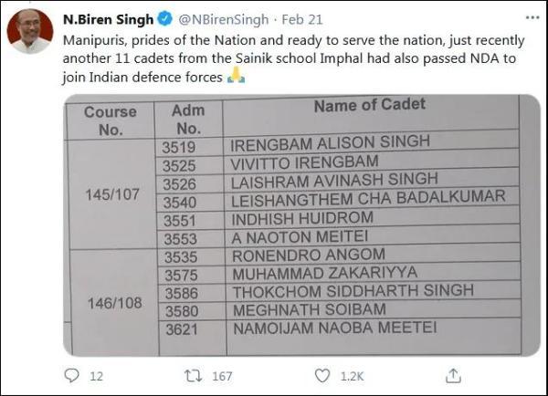Open the attached cadet list photo
548x396 pixels.
pos(301,226)
